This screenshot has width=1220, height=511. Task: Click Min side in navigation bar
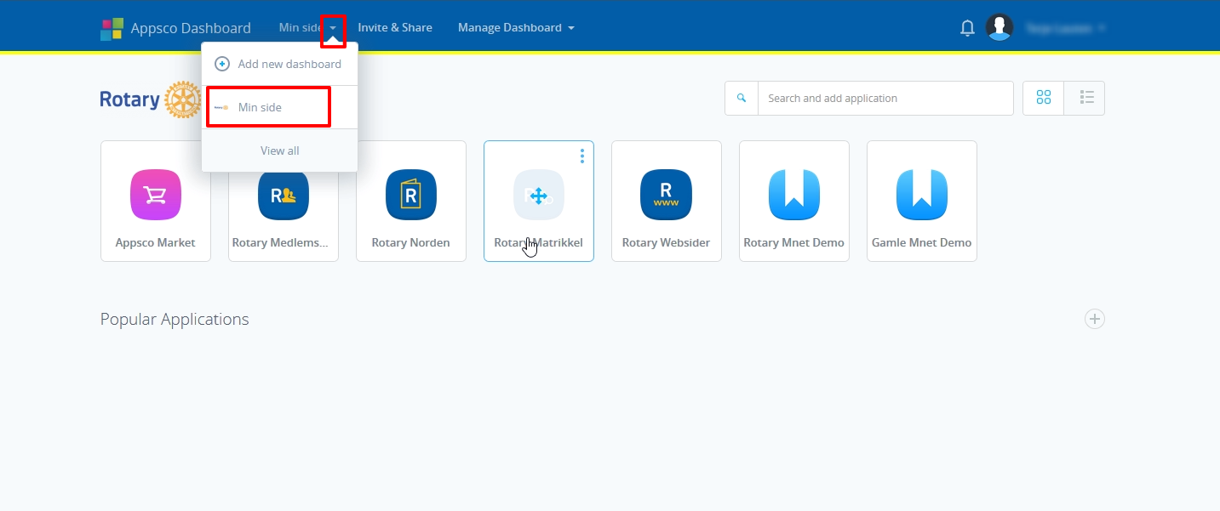[301, 28]
